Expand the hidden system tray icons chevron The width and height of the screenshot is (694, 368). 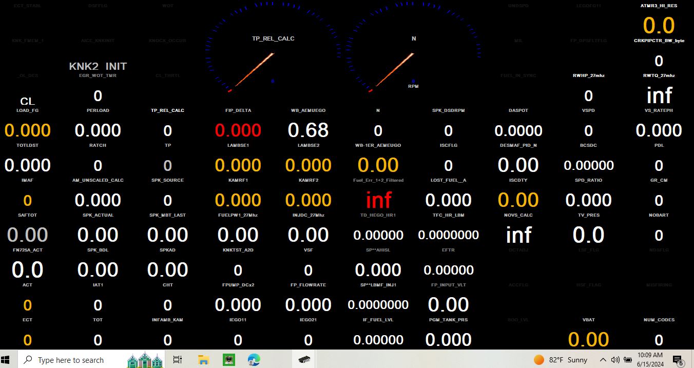tap(603, 360)
